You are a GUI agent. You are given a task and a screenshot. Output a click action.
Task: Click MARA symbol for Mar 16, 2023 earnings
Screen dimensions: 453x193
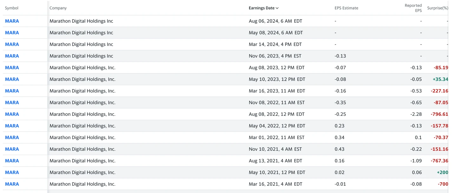(x=12, y=91)
